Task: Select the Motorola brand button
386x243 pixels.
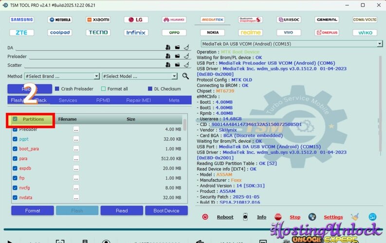Action: coord(60,19)
